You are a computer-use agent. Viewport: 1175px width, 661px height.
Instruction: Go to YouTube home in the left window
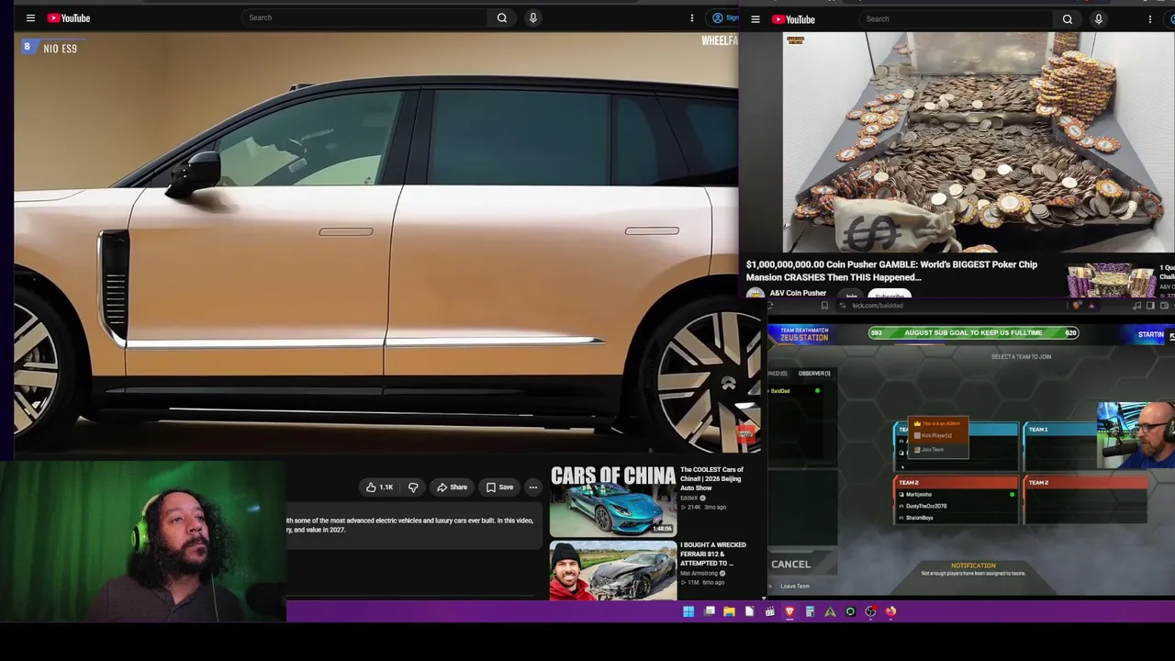(x=69, y=17)
